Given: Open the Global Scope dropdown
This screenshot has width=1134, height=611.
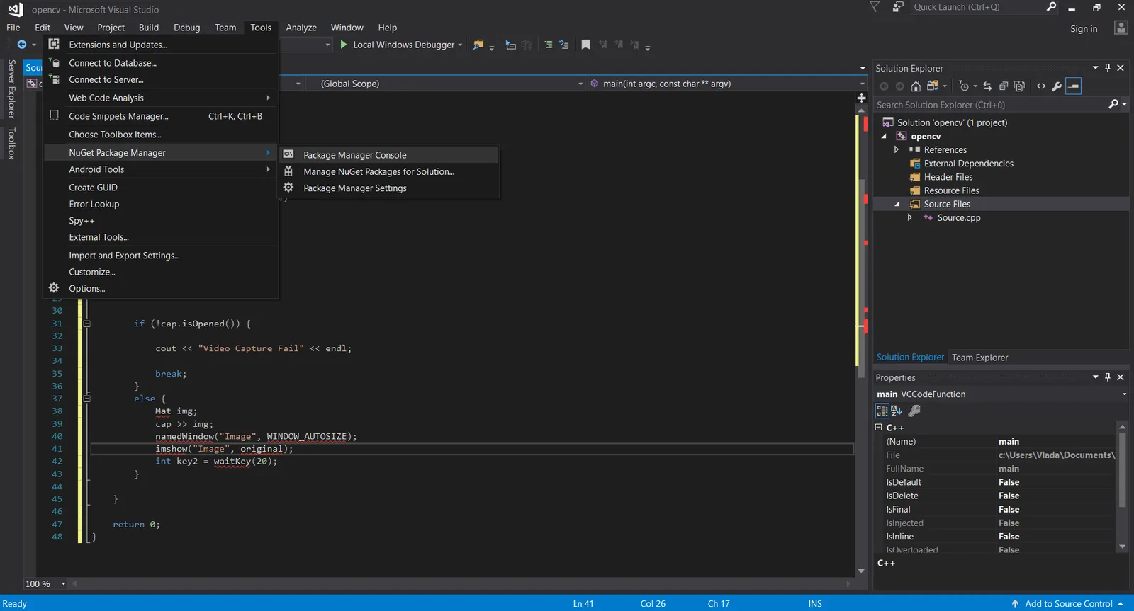Looking at the screenshot, I should click(580, 84).
